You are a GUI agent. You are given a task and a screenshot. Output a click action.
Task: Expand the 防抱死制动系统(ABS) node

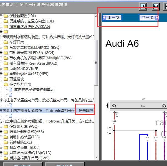tap(1, 132)
